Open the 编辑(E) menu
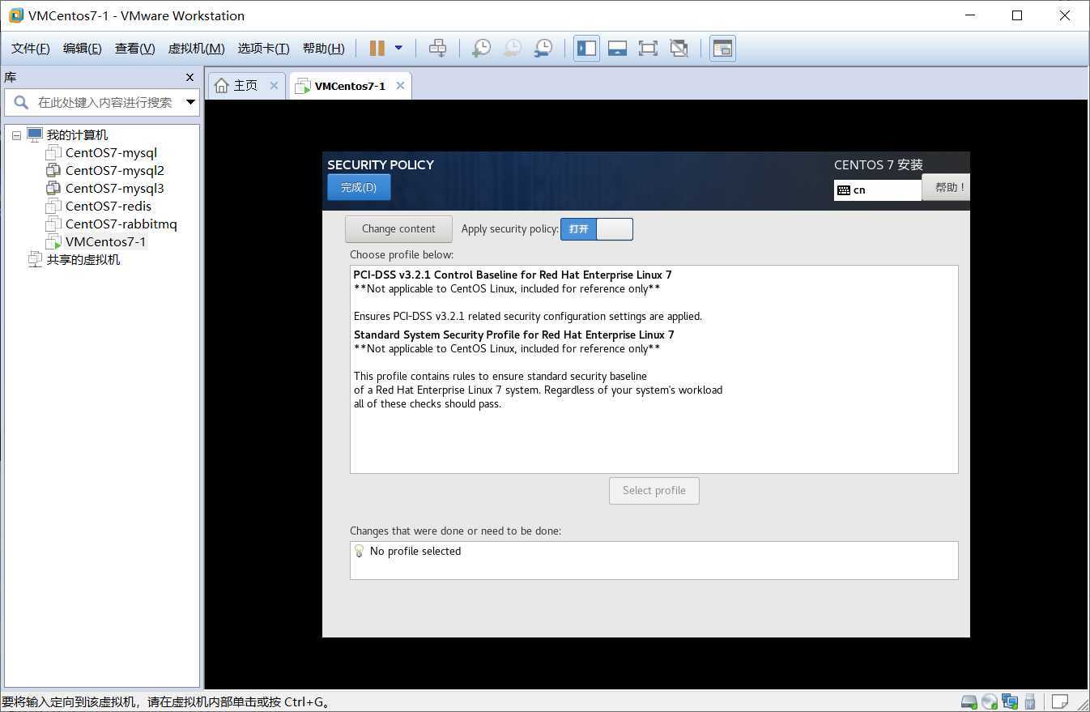Image resolution: width=1090 pixels, height=712 pixels. pyautogui.click(x=83, y=49)
